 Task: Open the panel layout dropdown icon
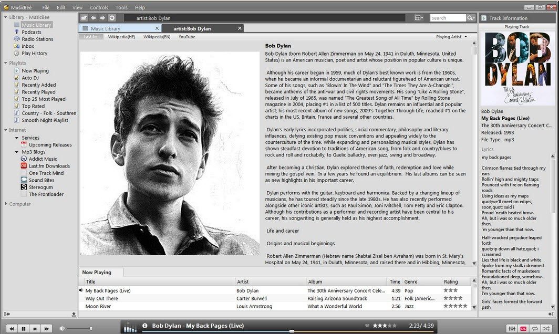click(419, 18)
